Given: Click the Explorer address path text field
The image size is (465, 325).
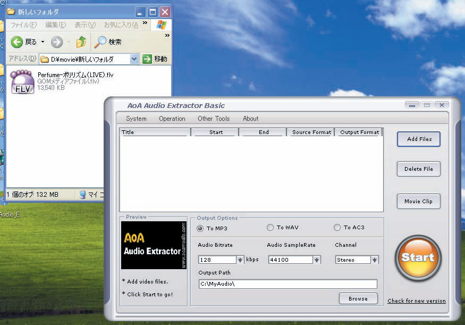Looking at the screenshot, I should (x=85, y=59).
